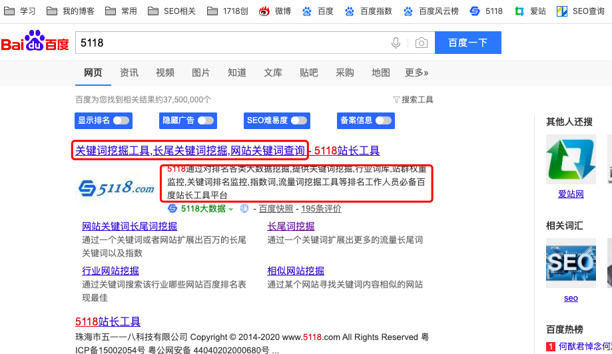The height and width of the screenshot is (354, 612).
Task: Open the 百度快照 cached link
Action: click(x=276, y=208)
